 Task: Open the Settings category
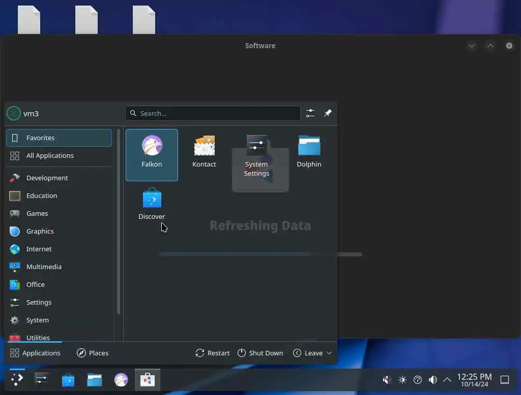click(59, 303)
